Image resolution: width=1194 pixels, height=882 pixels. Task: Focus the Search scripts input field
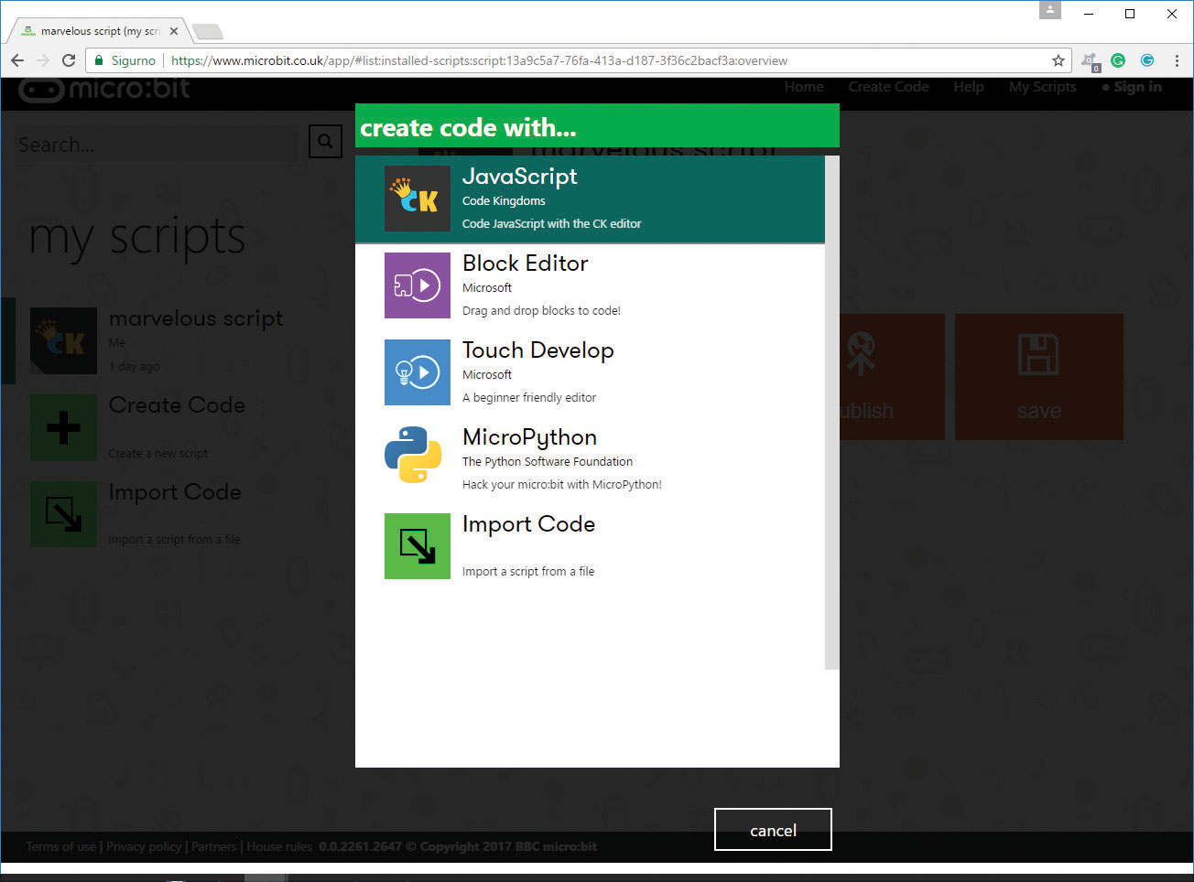[x=156, y=145]
